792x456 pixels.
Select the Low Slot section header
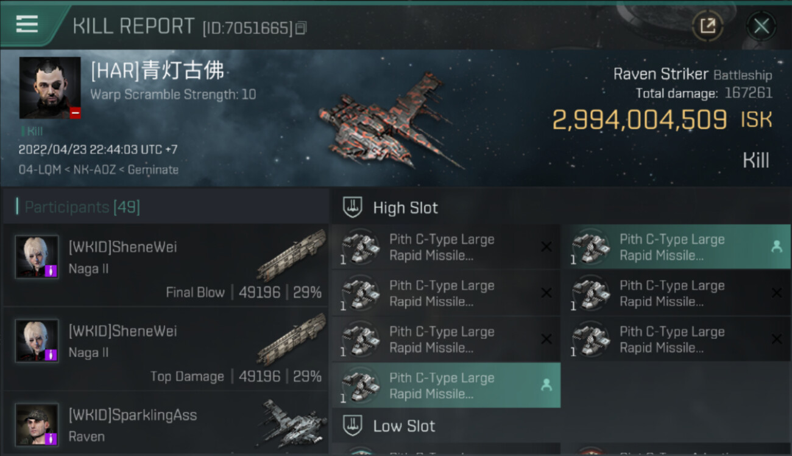click(x=560, y=426)
